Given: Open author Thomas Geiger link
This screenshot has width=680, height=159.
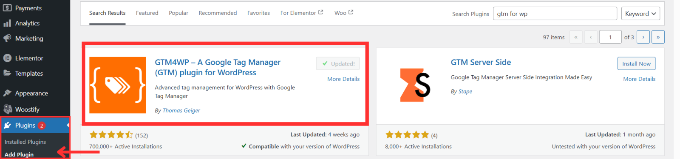Looking at the screenshot, I should tap(181, 110).
